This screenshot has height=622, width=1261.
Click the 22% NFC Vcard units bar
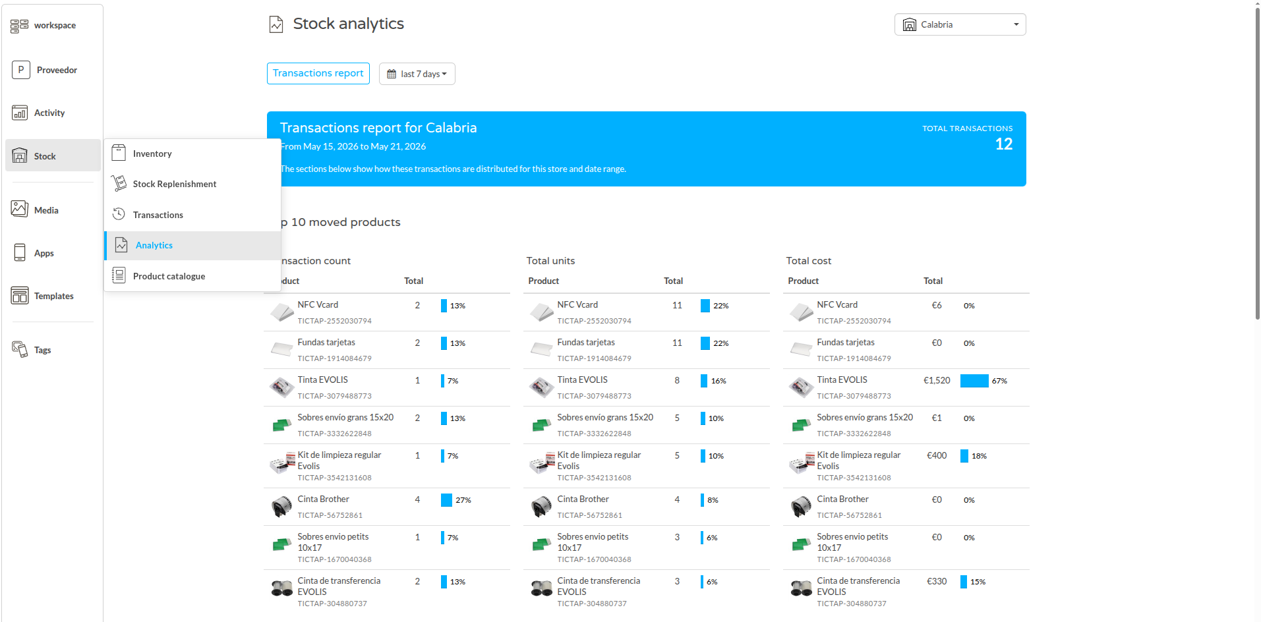tap(705, 306)
